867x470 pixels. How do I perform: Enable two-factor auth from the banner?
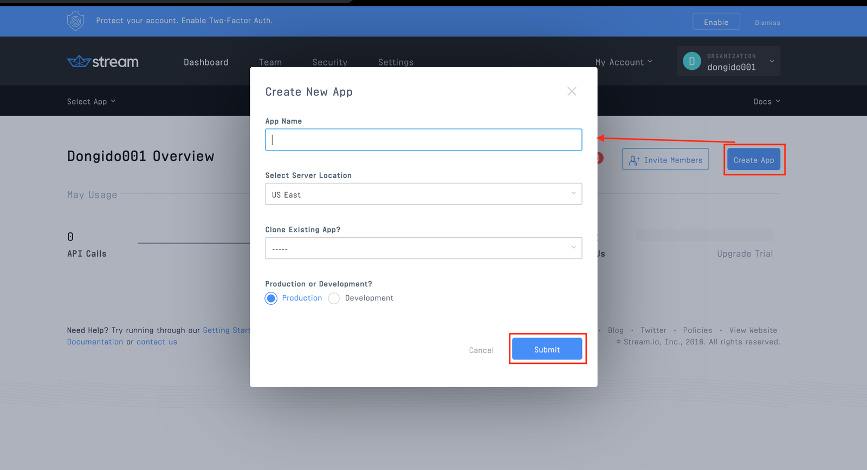coord(716,22)
